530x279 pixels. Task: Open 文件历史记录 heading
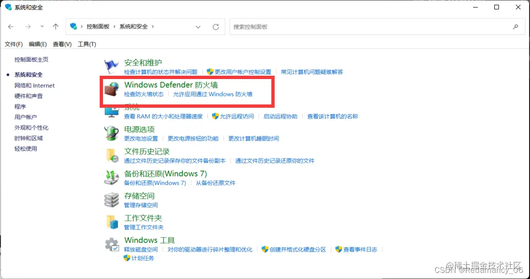[147, 151]
